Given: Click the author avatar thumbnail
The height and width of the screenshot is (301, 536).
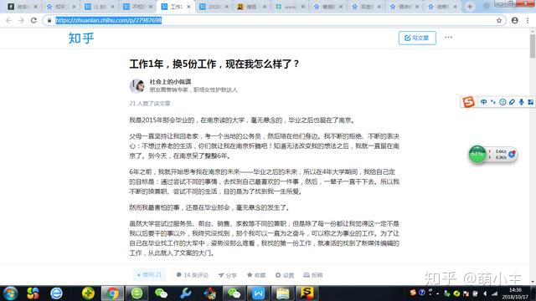Looking at the screenshot, I should click(x=137, y=85).
